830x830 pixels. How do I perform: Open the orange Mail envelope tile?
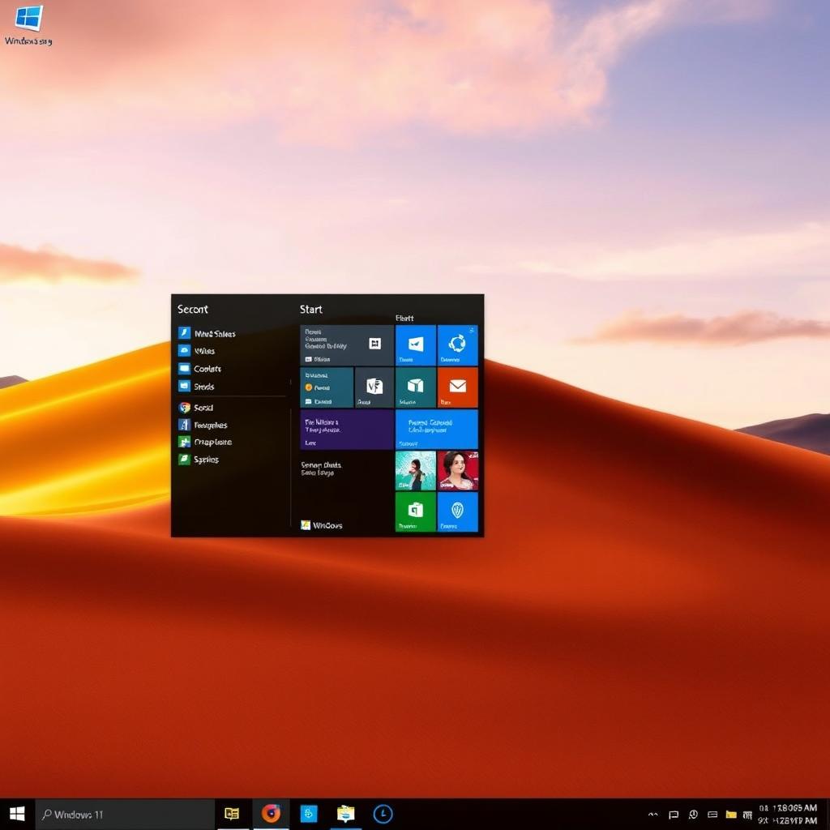(x=457, y=387)
